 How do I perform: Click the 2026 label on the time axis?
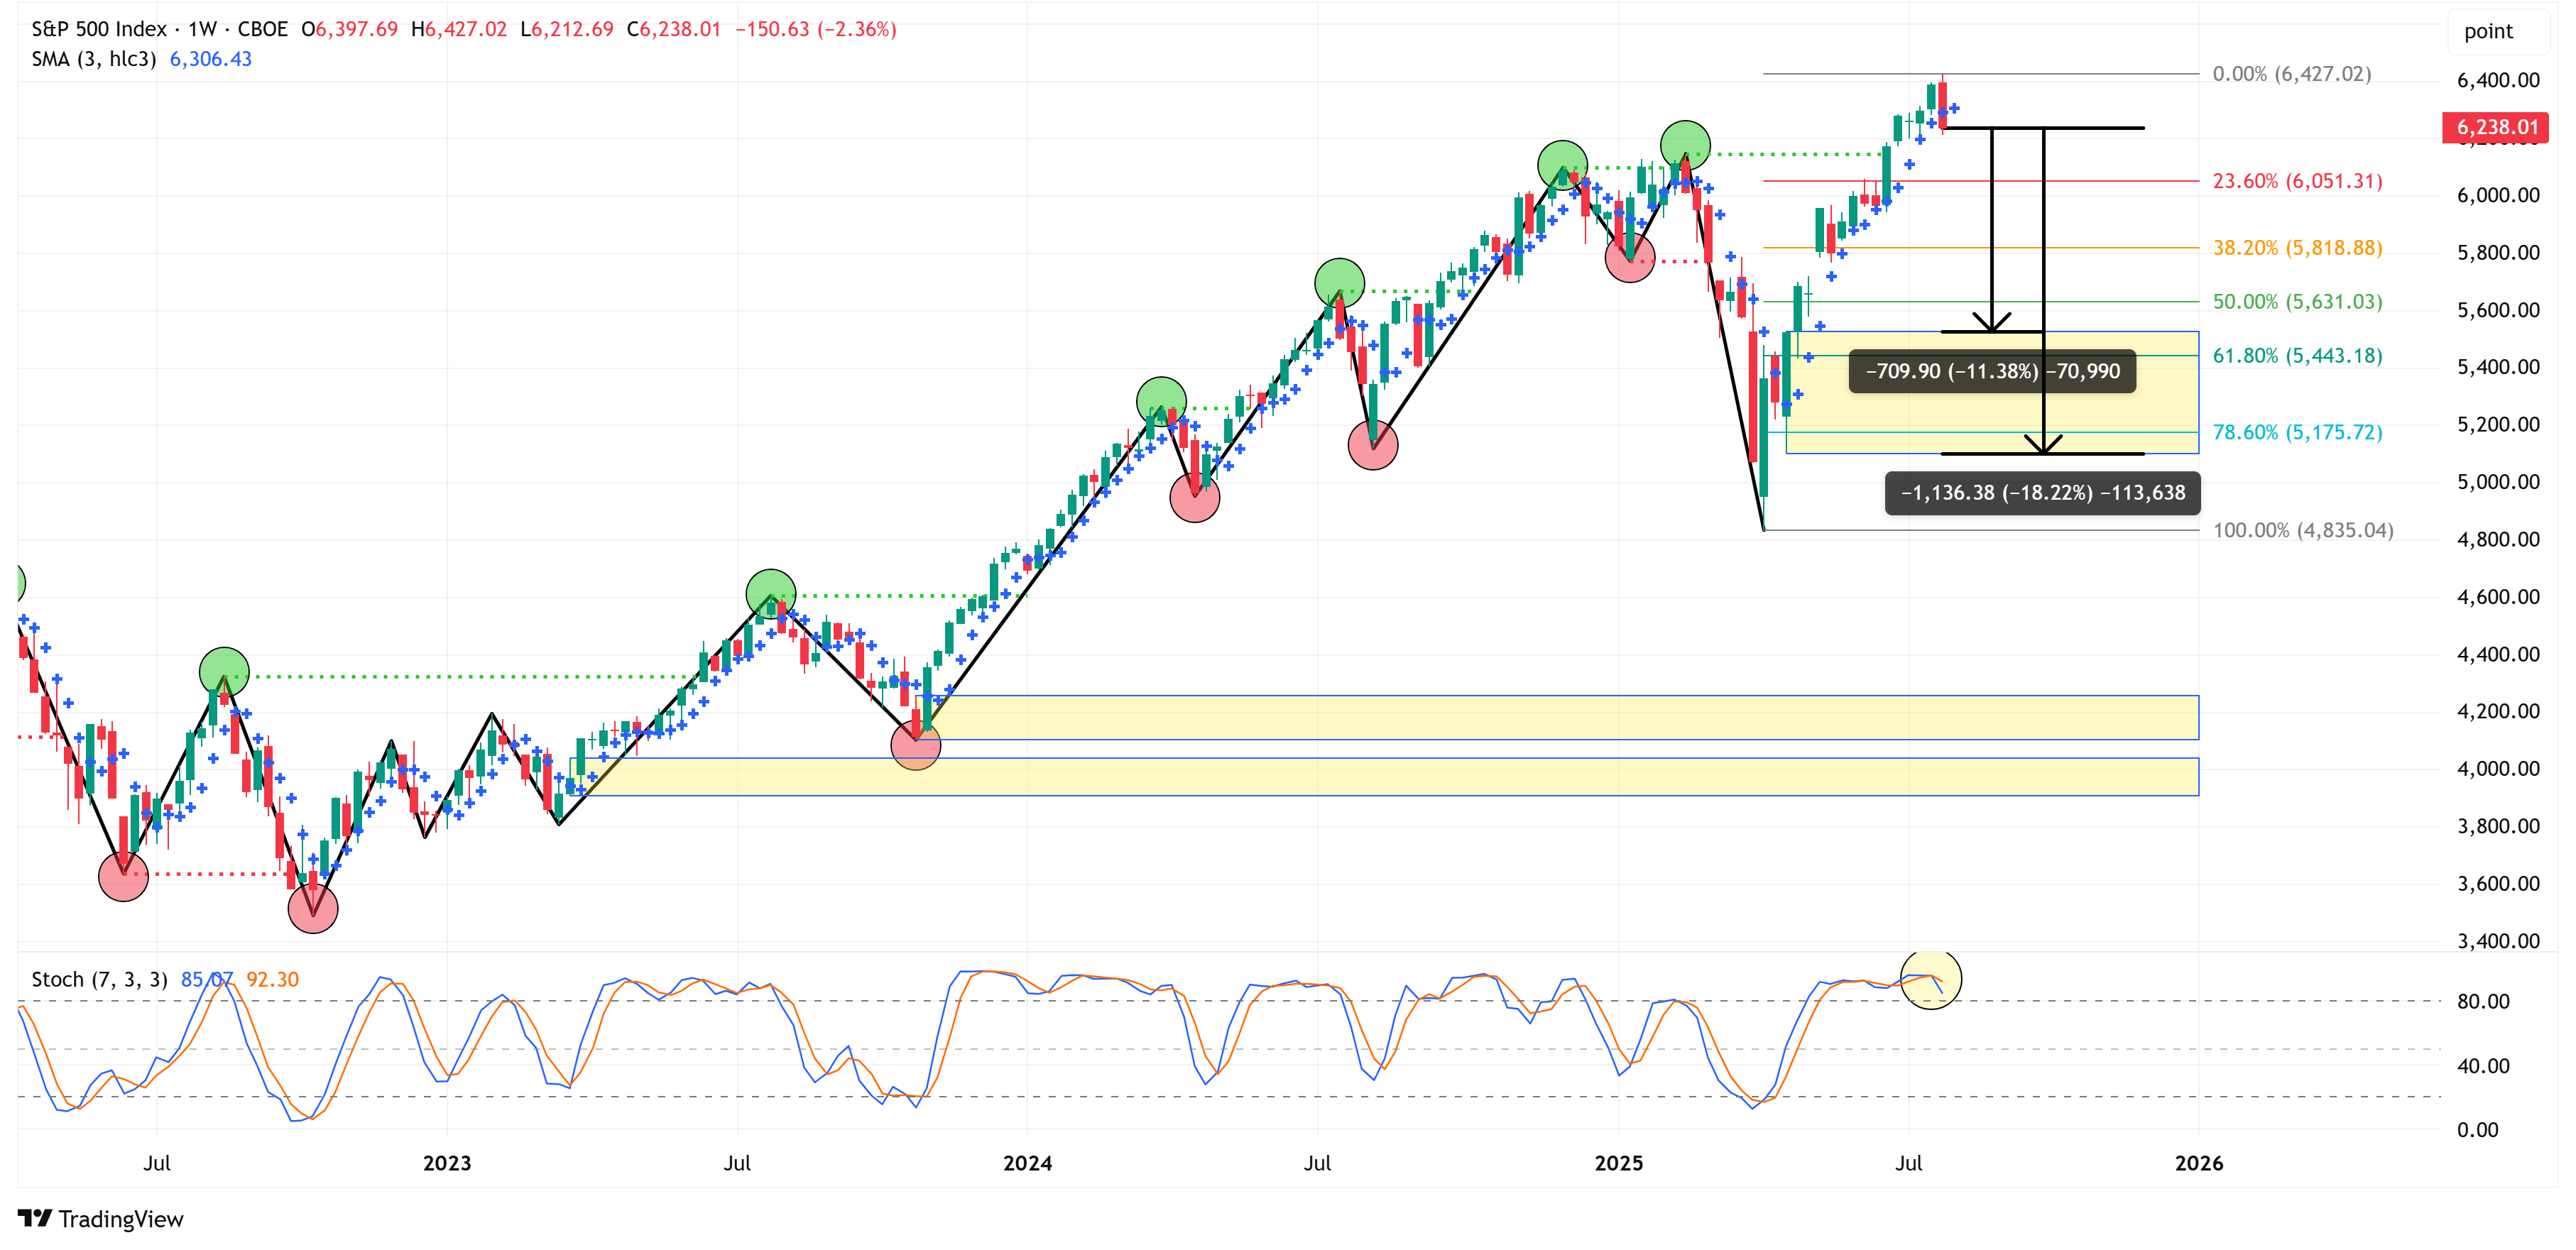tap(2198, 1163)
